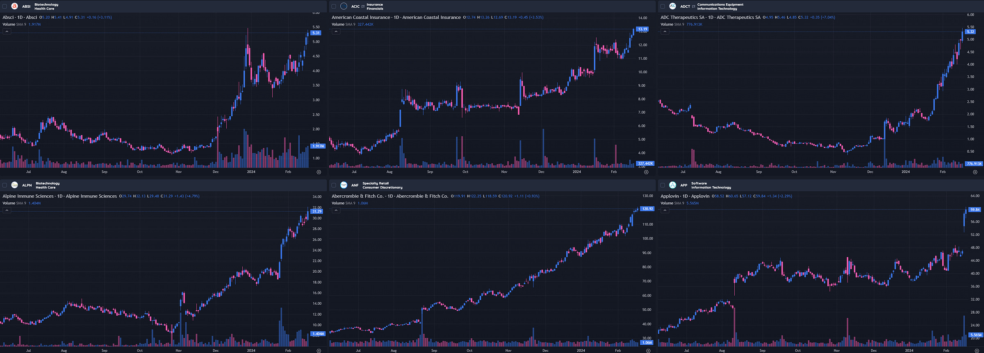The image size is (984, 353).
Task: Collapse the Applovin chart legend
Action: coord(665,210)
